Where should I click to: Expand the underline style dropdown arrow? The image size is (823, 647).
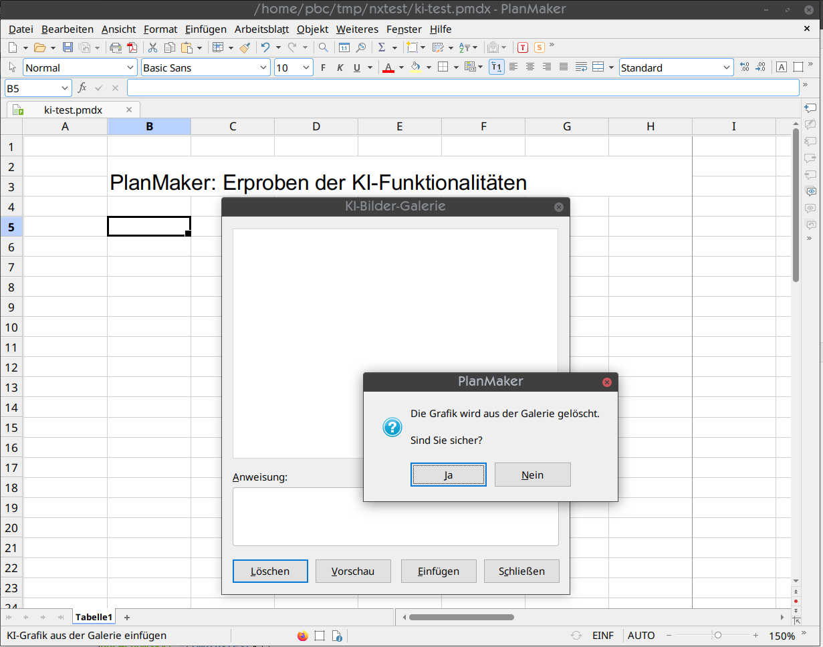point(370,68)
